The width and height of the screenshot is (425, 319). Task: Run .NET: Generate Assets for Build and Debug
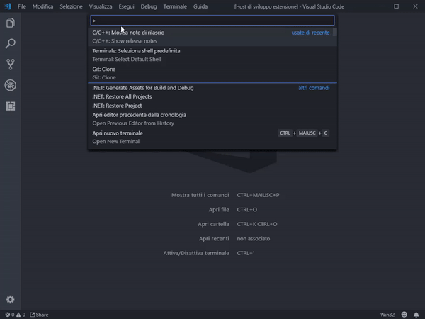(212, 88)
